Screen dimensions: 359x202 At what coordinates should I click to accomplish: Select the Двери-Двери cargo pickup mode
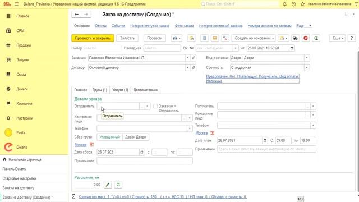(x=136, y=137)
